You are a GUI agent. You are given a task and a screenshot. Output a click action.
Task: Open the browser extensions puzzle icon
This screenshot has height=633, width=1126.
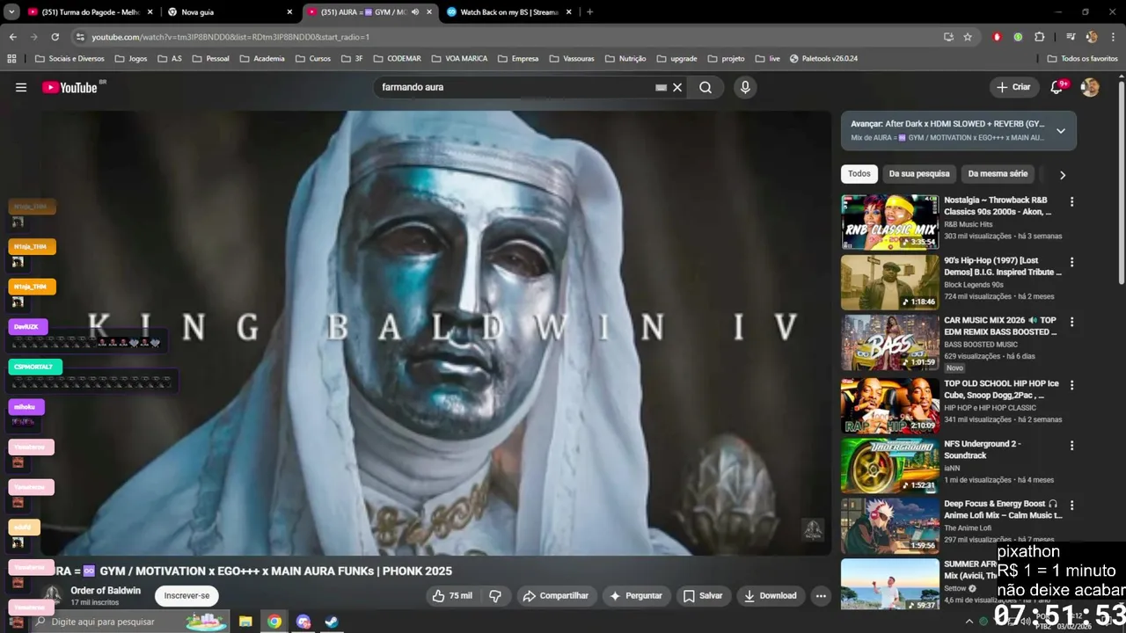click(x=1040, y=37)
